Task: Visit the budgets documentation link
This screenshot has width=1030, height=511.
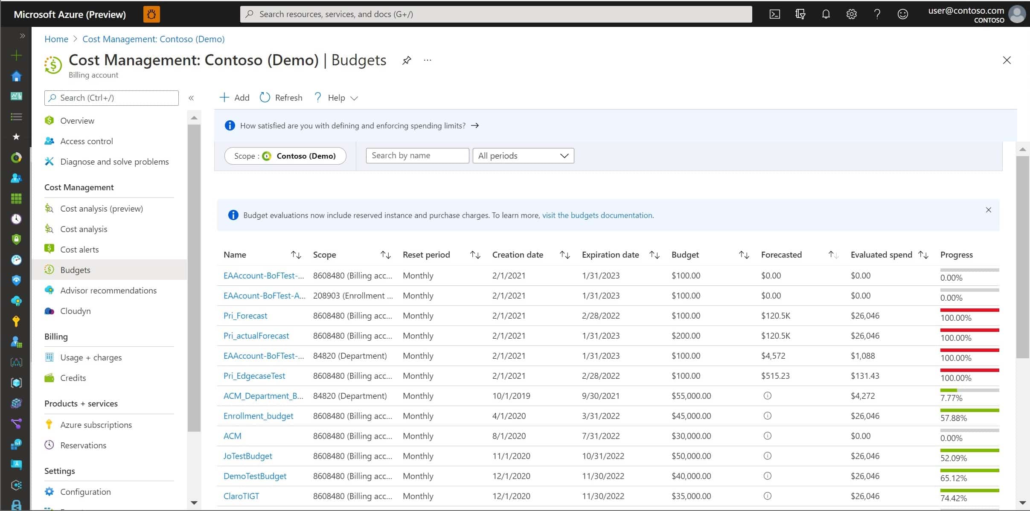Action: tap(597, 215)
